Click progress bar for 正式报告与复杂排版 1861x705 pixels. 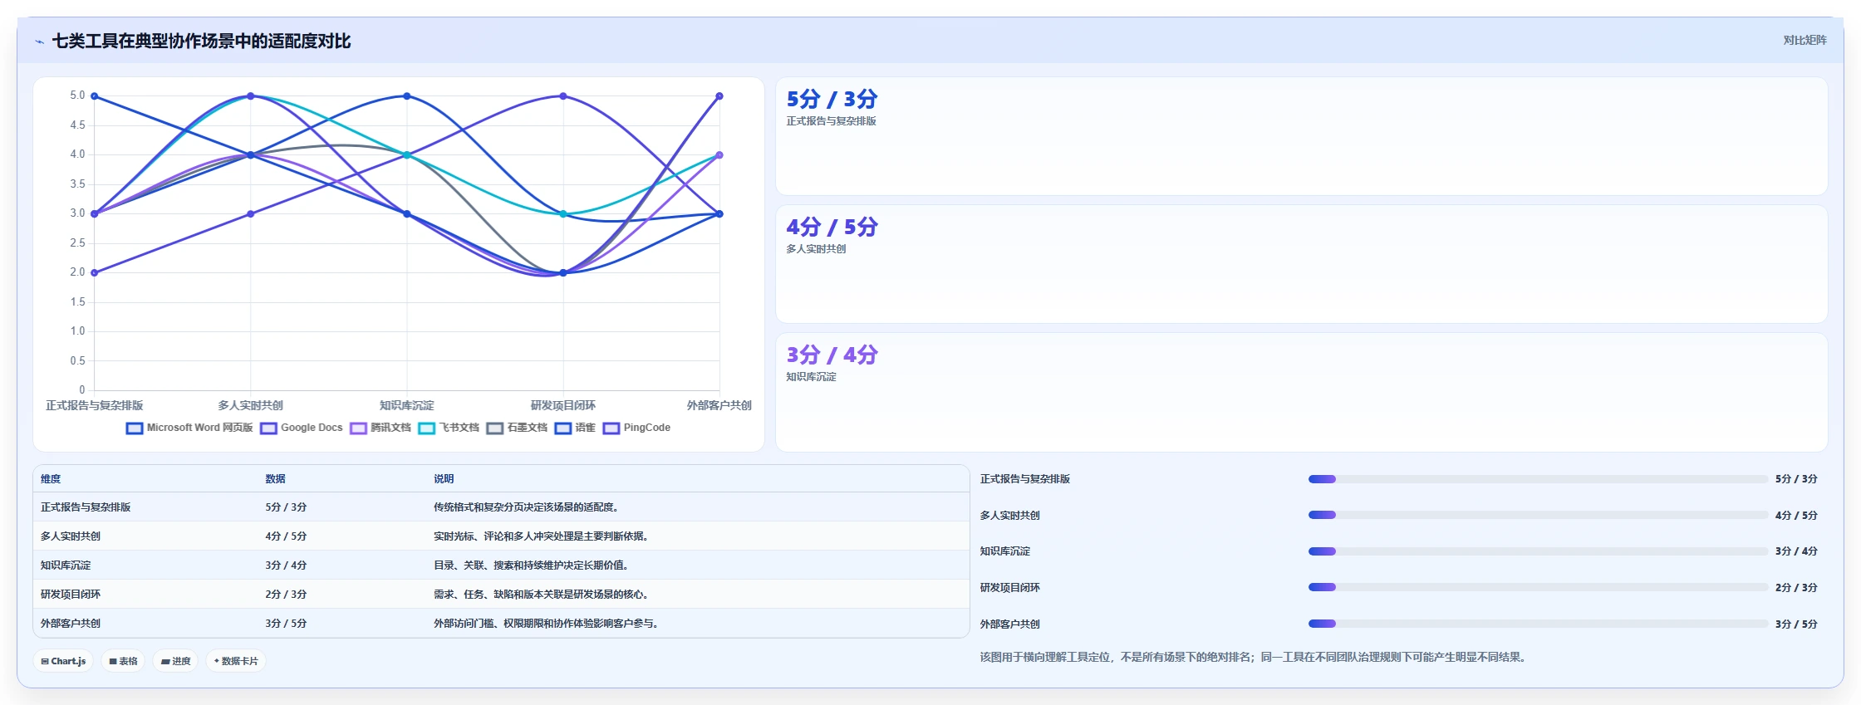point(1538,479)
